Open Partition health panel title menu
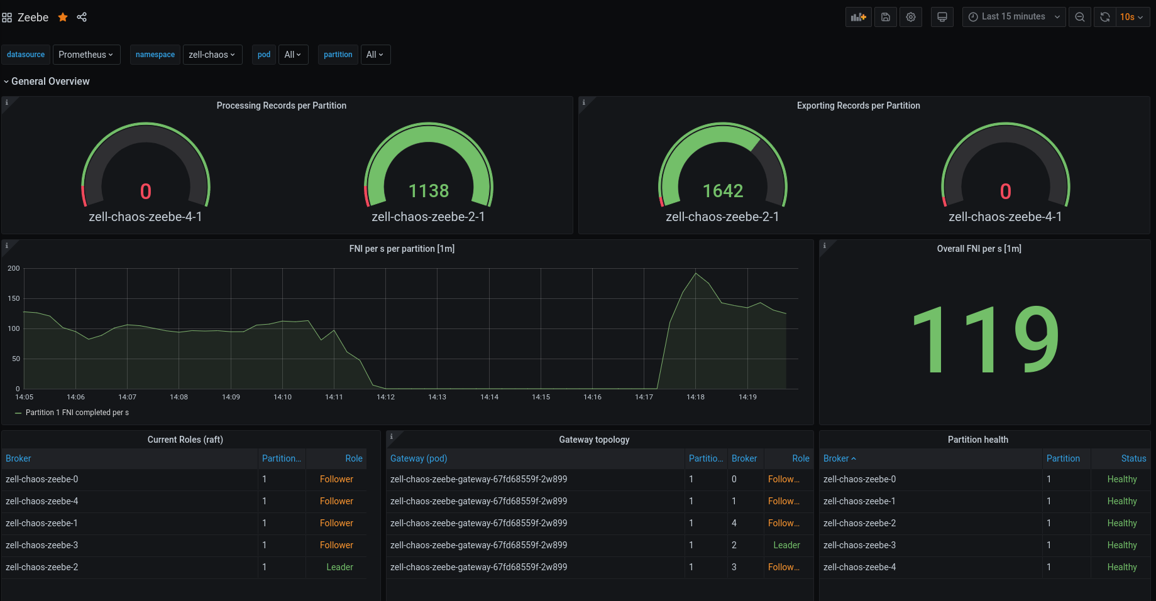The width and height of the screenshot is (1156, 601). tap(978, 440)
